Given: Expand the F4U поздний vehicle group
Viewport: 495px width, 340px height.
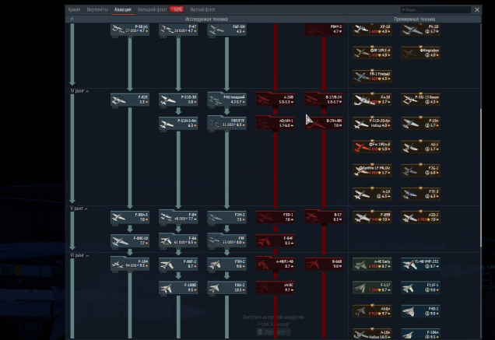Looking at the screenshot, I should click(226, 100).
